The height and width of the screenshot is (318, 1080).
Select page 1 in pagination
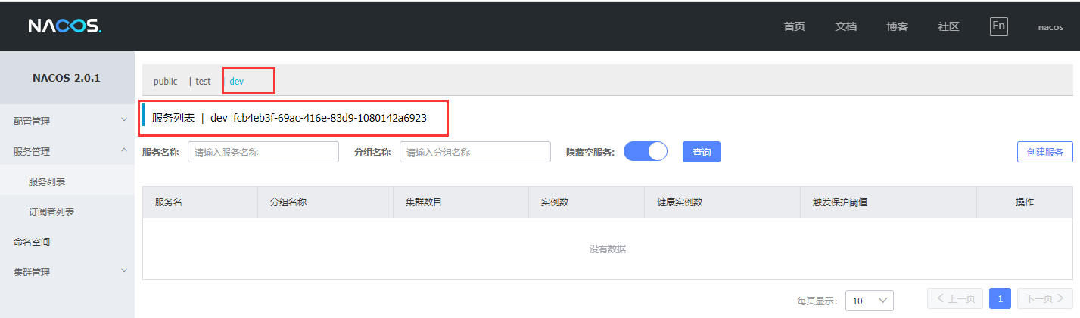pyautogui.click(x=1000, y=299)
